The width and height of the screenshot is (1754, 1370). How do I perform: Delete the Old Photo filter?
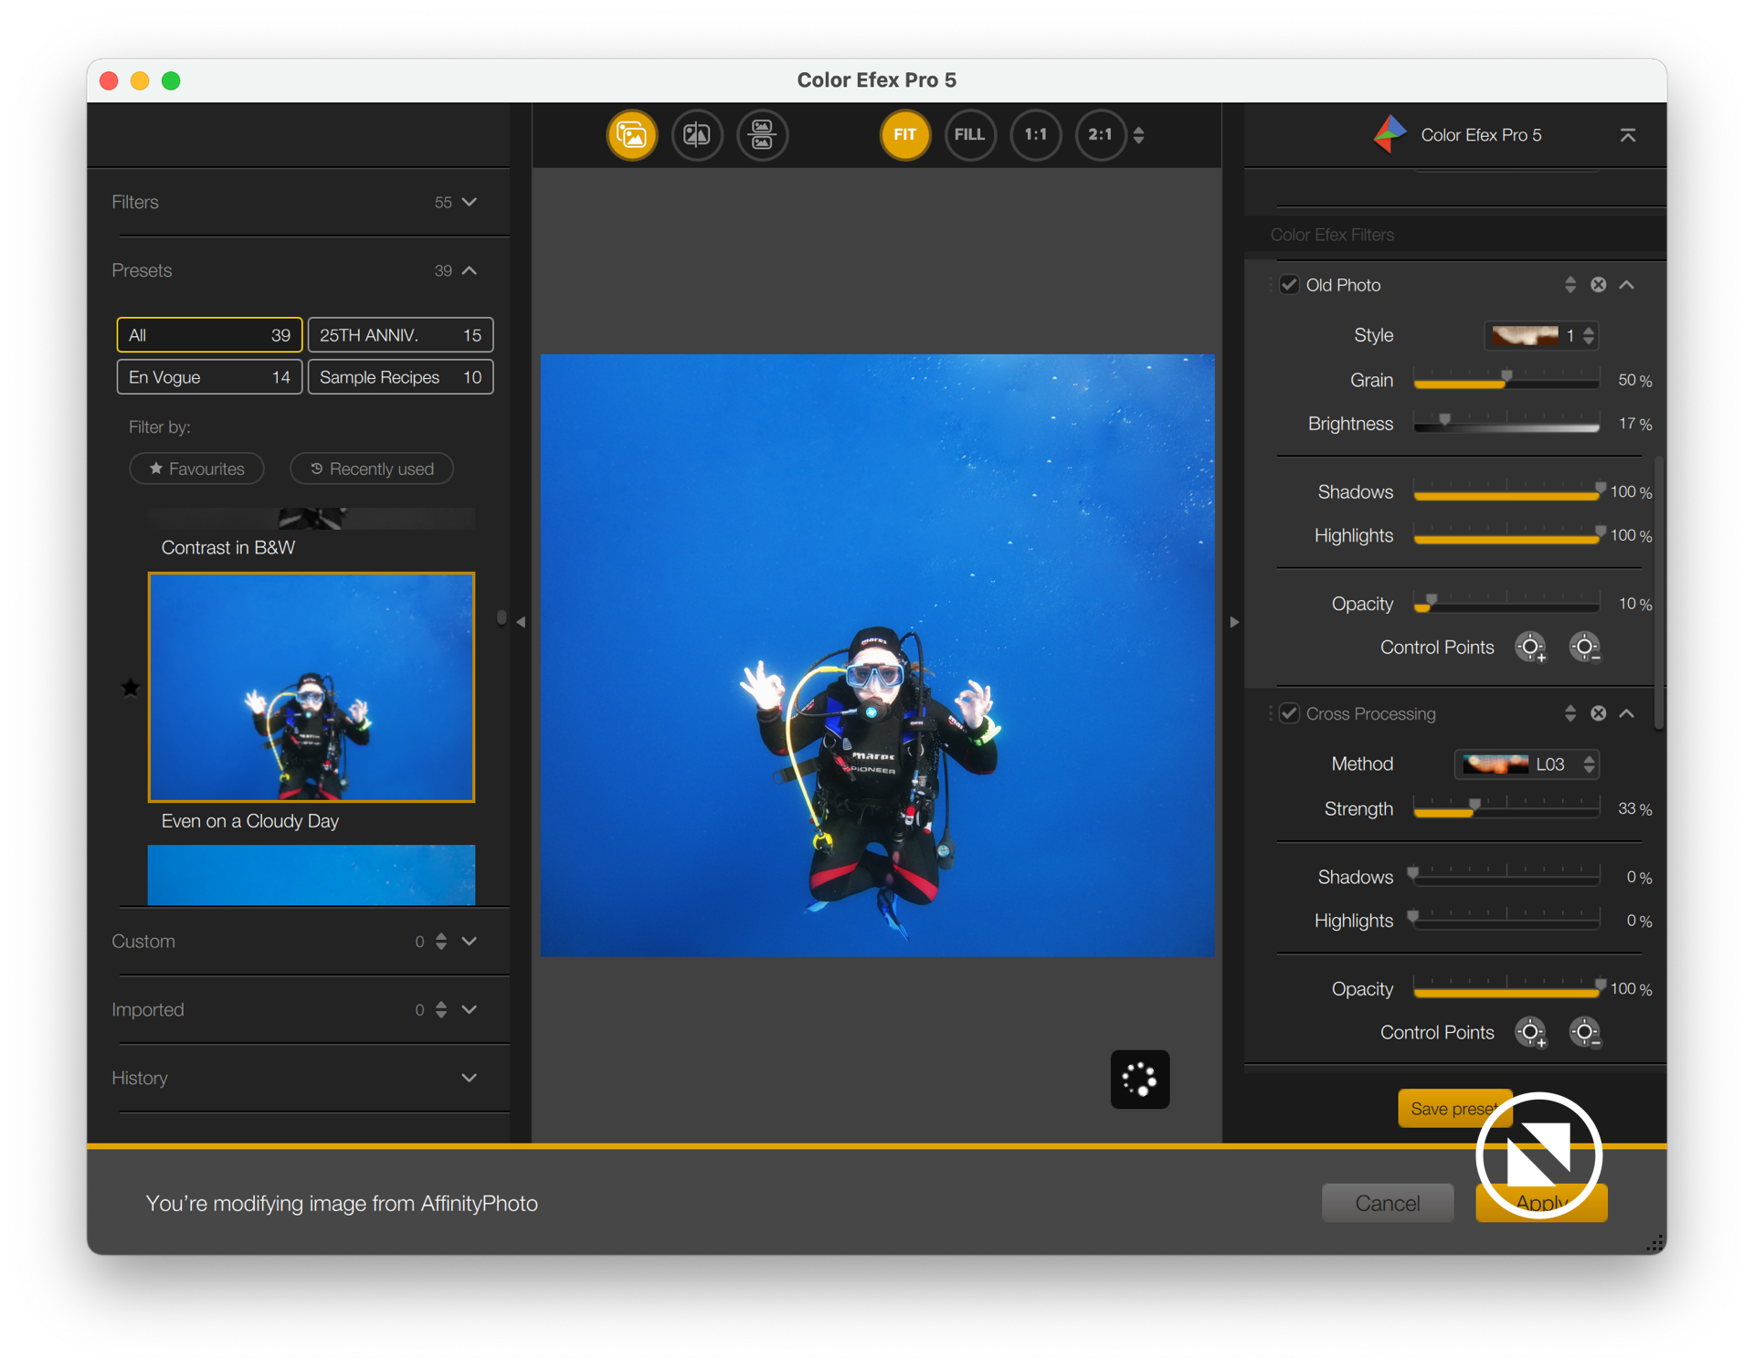pos(1598,285)
